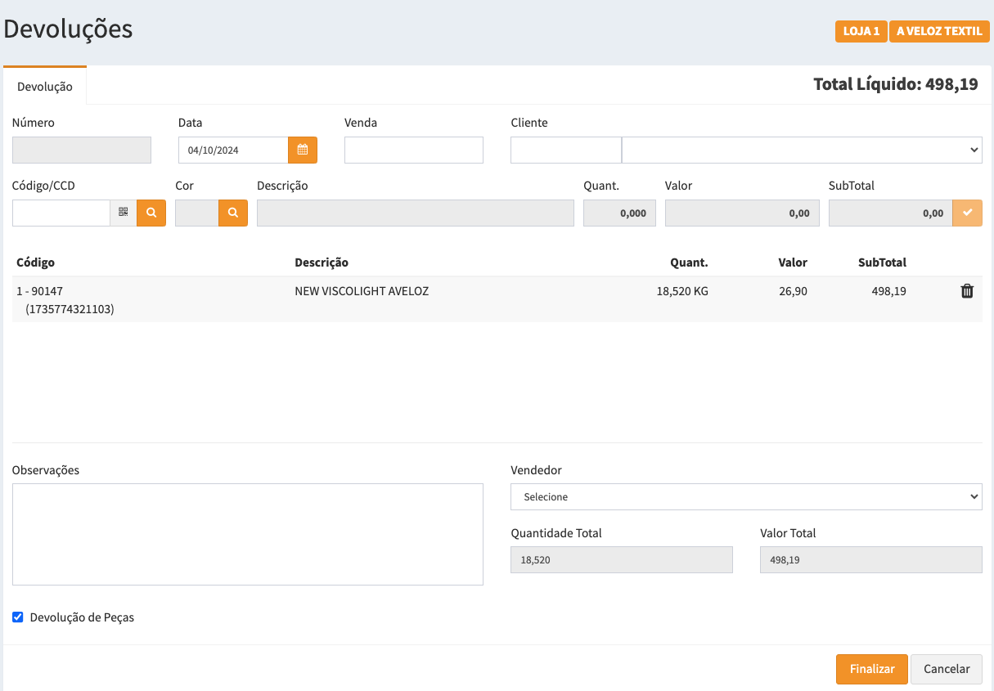Focus the Observações text area
The height and width of the screenshot is (691, 994).
247,534
